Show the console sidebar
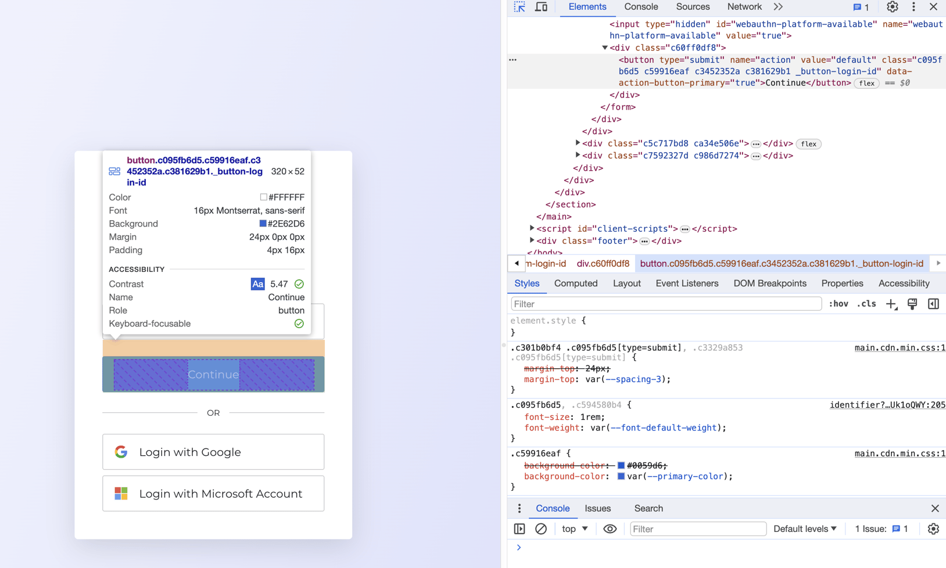 519,529
